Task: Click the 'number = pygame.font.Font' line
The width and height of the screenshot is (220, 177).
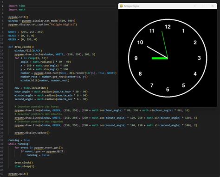Action: point(69,73)
